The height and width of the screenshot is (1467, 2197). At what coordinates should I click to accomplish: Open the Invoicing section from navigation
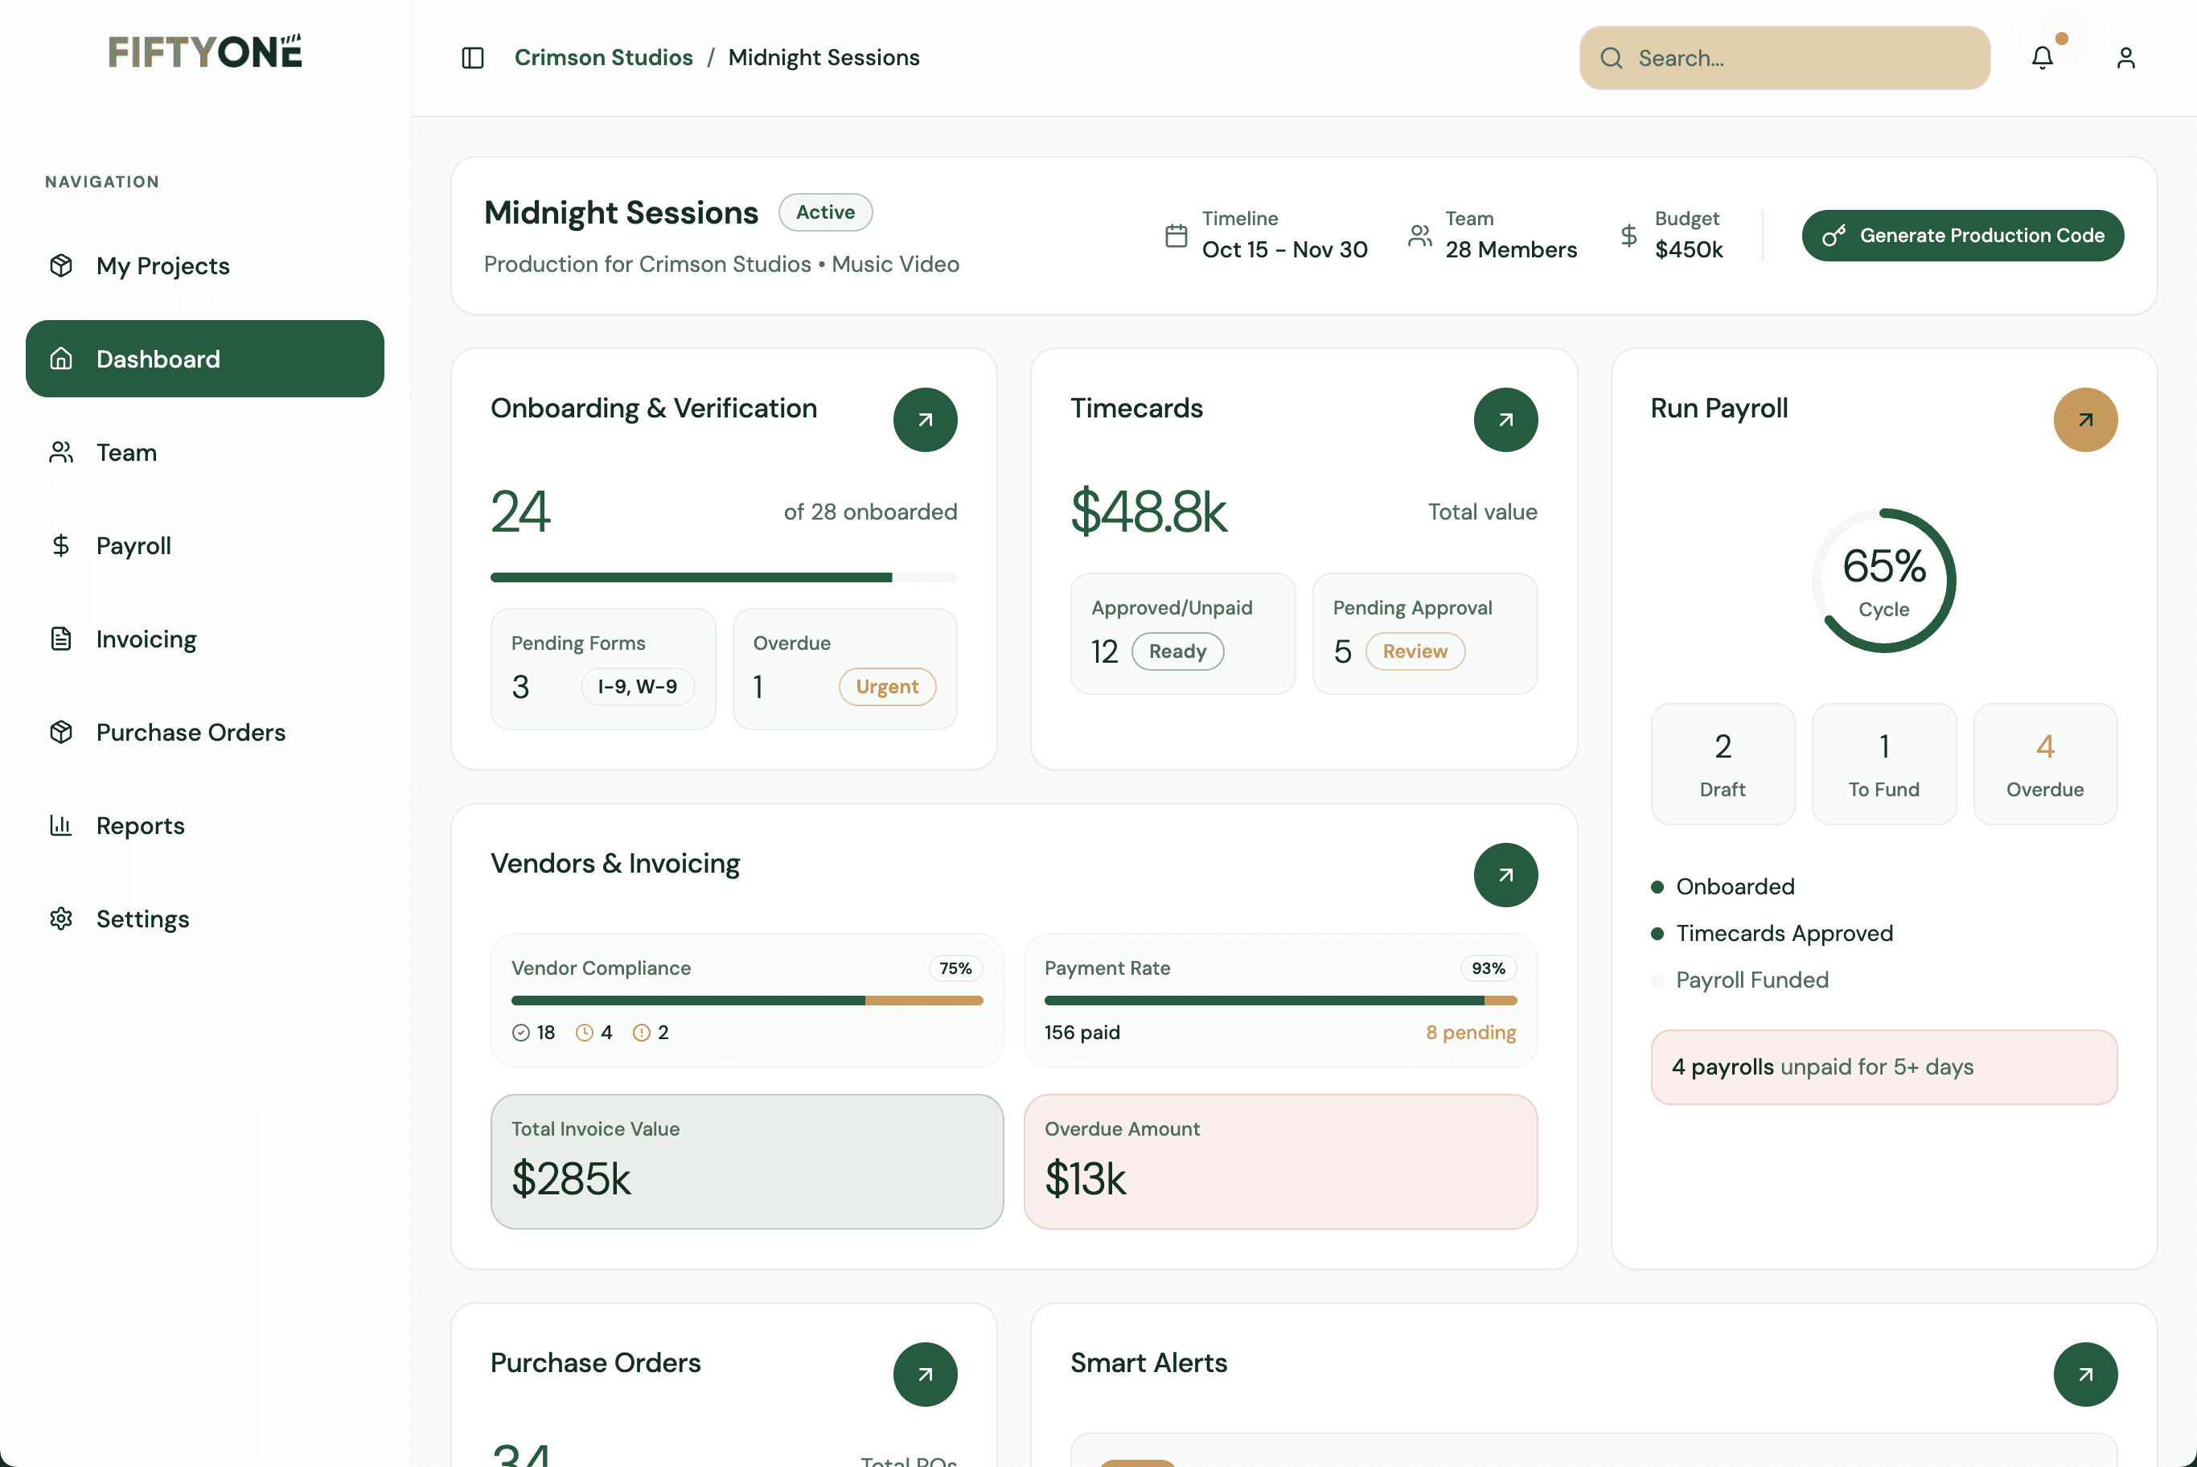pos(147,638)
